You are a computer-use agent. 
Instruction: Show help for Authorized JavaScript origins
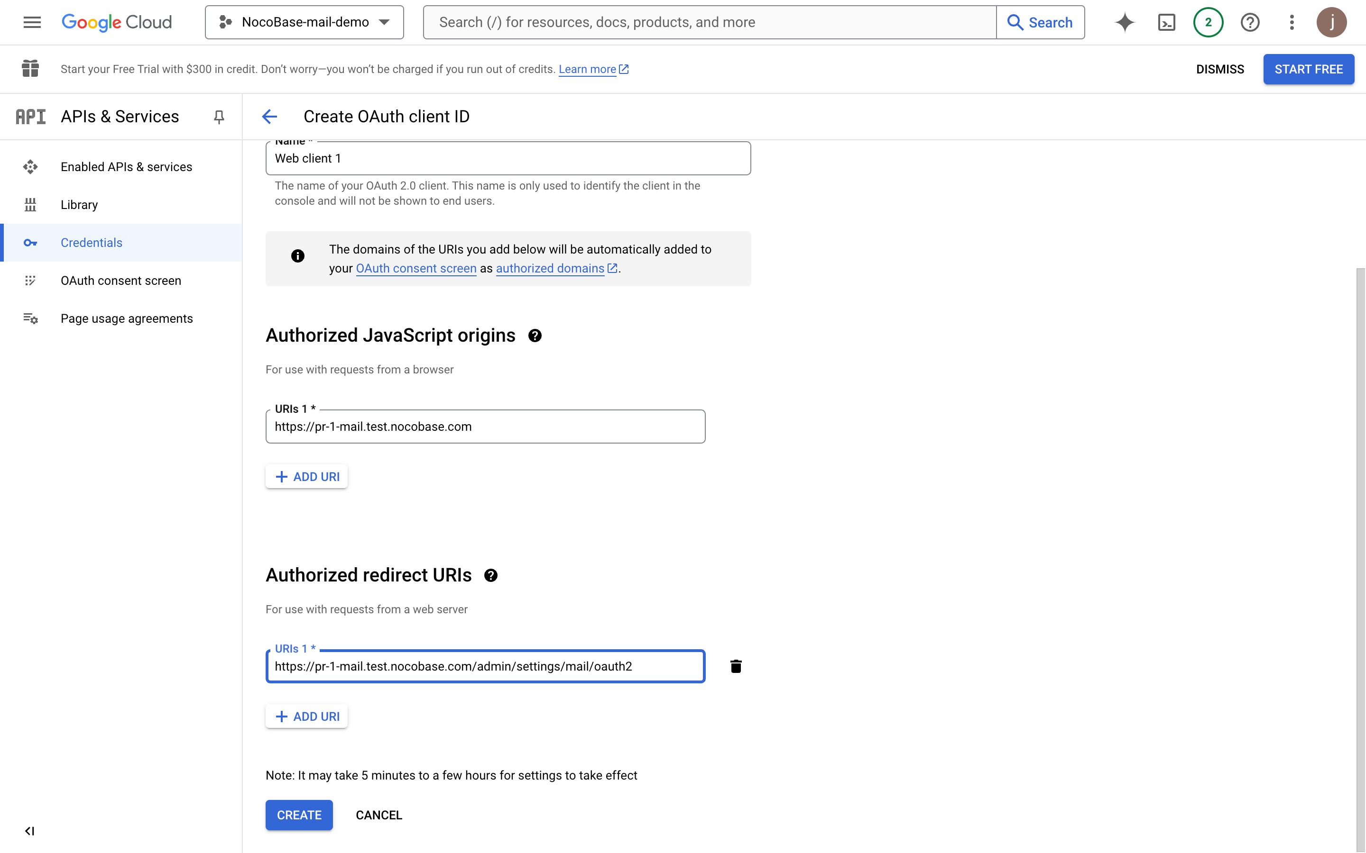pyautogui.click(x=535, y=336)
